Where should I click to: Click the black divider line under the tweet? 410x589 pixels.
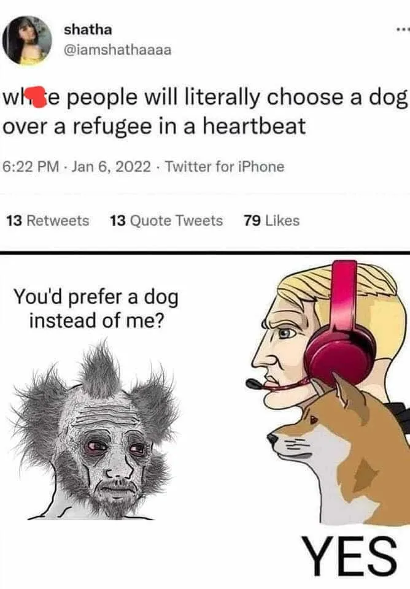(205, 252)
